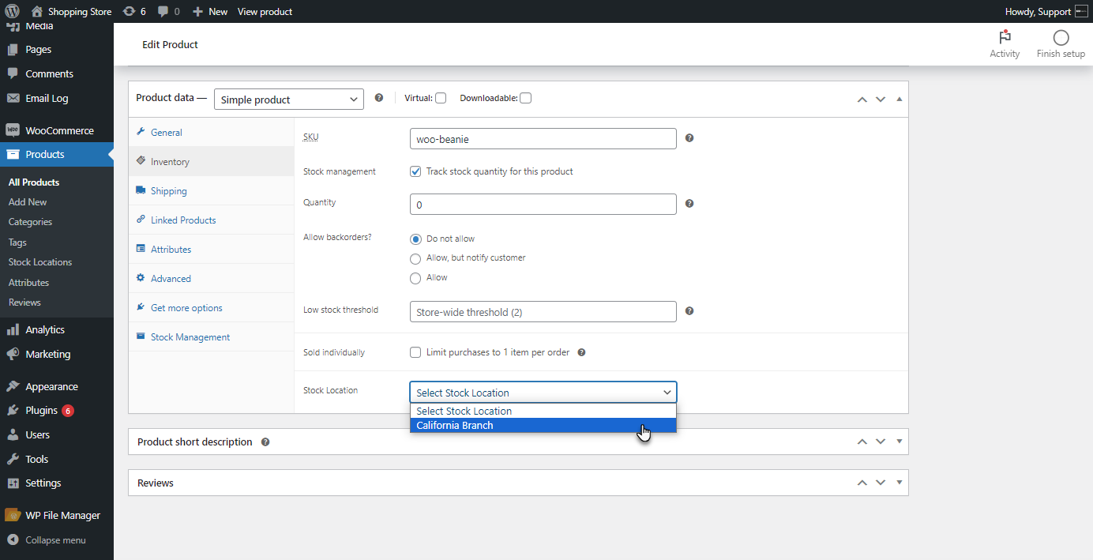Image resolution: width=1093 pixels, height=560 pixels.
Task: Open the Activity flag icon
Action: [1005, 37]
